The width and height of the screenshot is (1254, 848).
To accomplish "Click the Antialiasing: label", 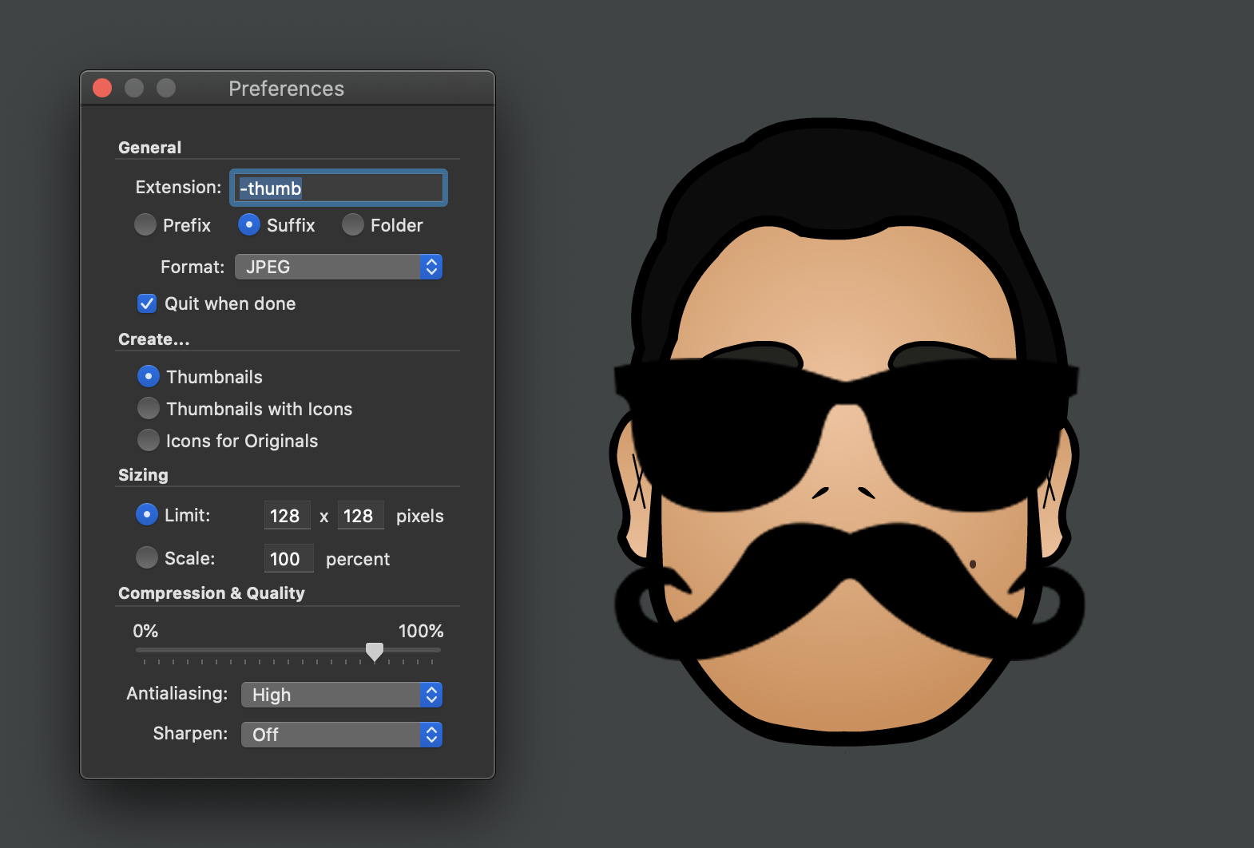I will click(177, 693).
